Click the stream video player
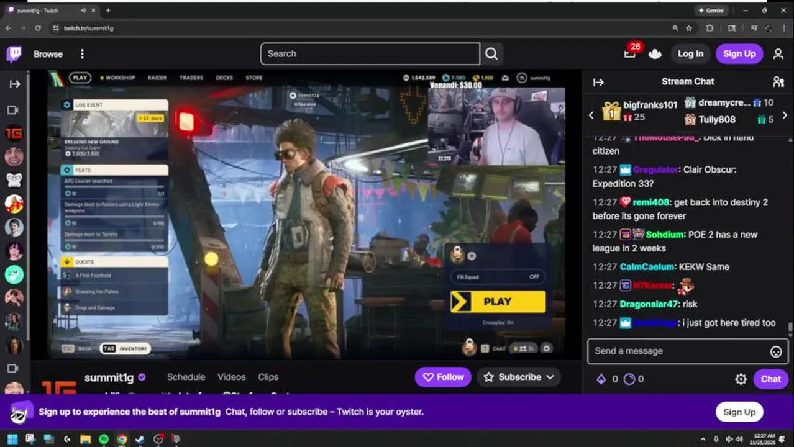 306,215
